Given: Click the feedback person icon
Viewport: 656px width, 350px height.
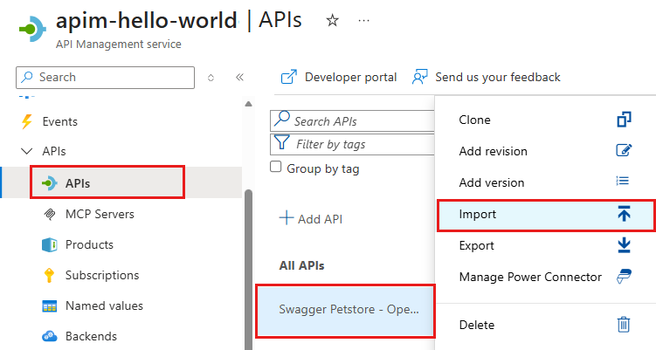Looking at the screenshot, I should [x=420, y=77].
